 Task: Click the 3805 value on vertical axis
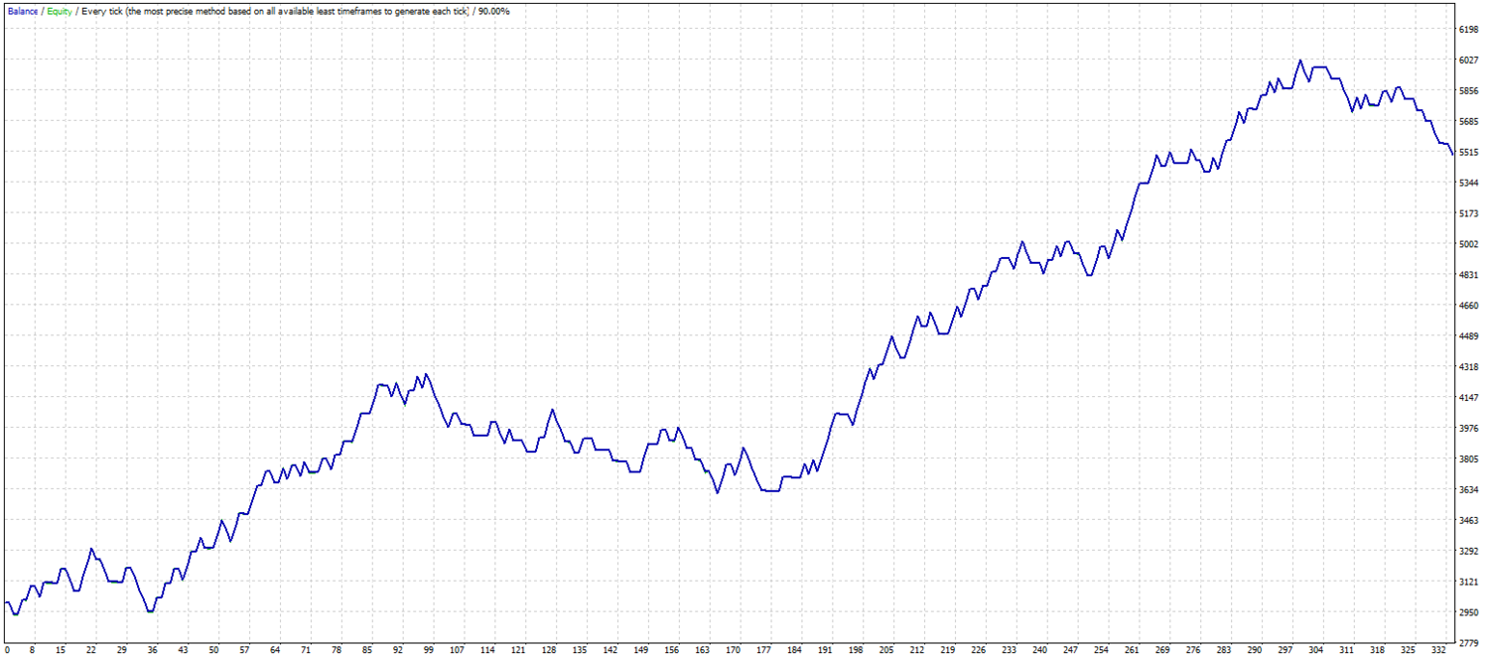(1469, 460)
